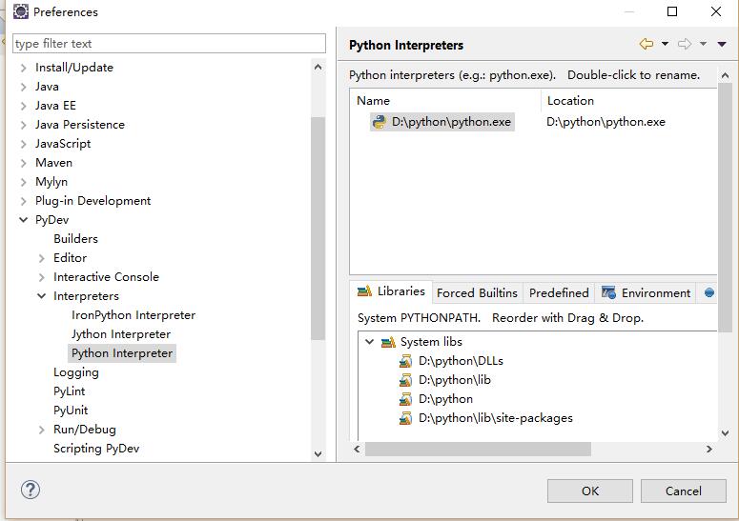739x521 pixels.
Task: Click the System libs library icon
Action: [x=388, y=342]
